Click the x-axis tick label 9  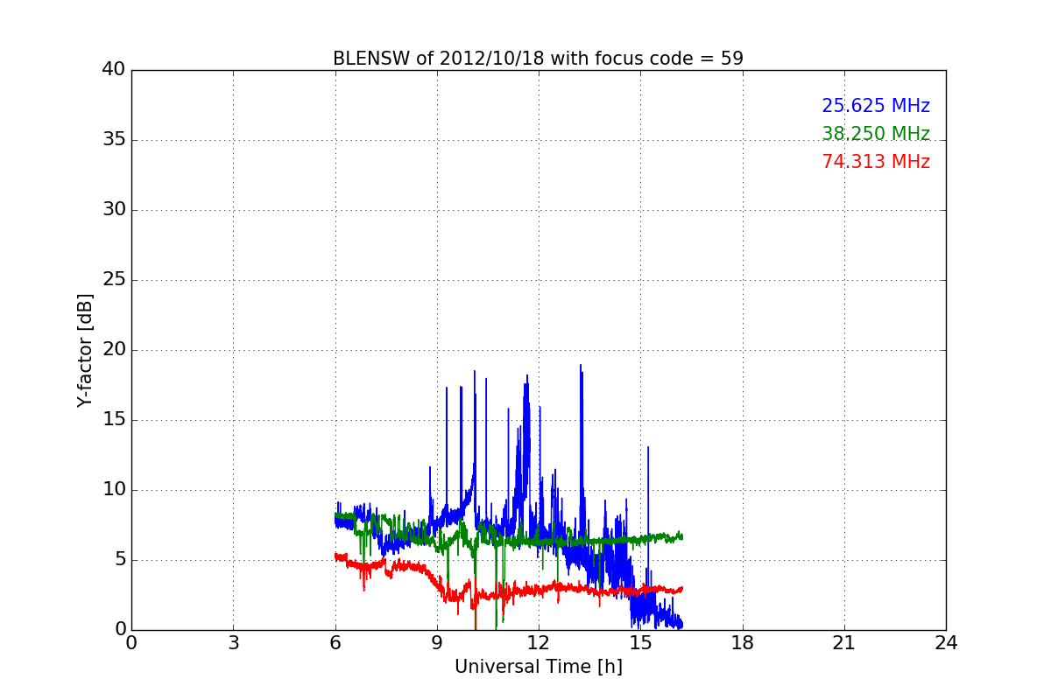(x=437, y=643)
